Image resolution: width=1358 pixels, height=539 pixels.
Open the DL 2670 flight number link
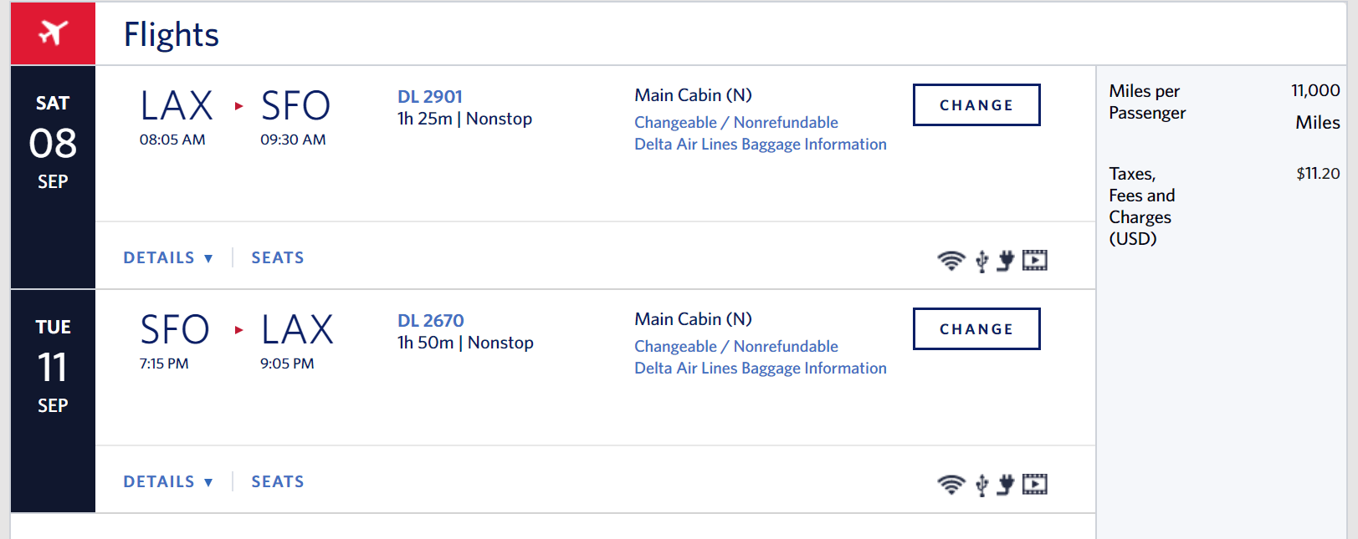(431, 321)
